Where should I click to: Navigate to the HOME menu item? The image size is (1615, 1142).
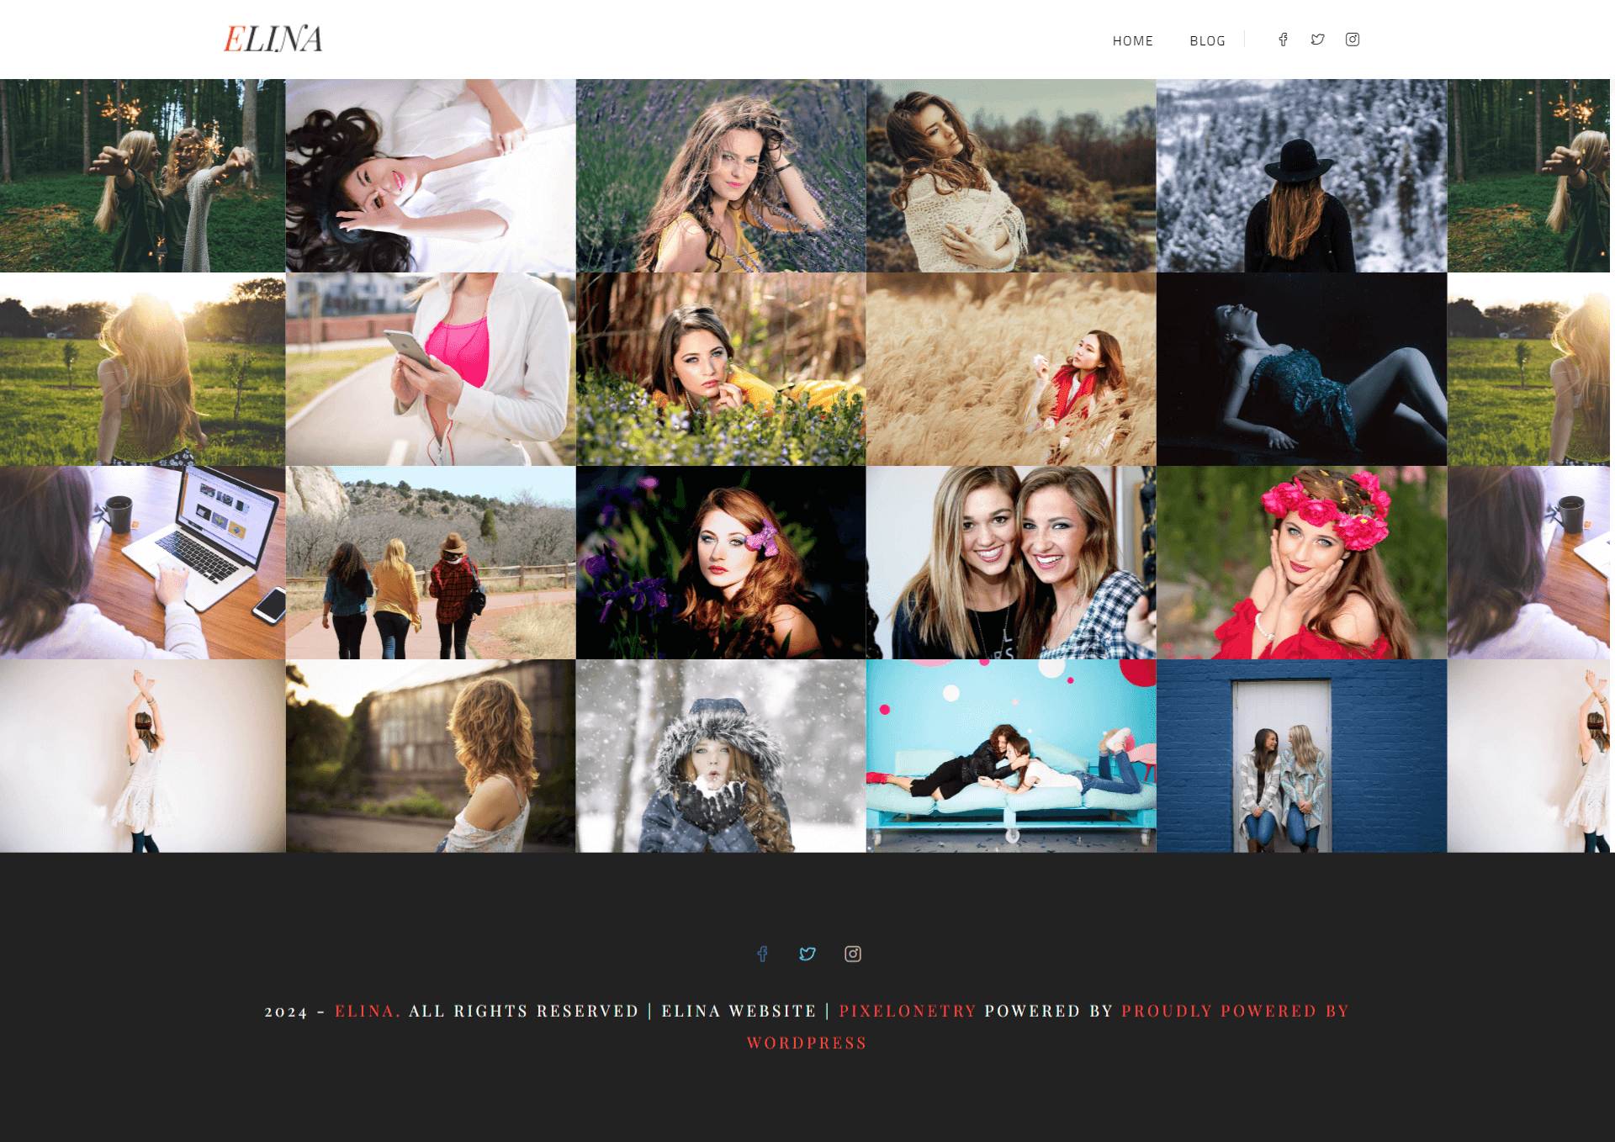[1132, 40]
